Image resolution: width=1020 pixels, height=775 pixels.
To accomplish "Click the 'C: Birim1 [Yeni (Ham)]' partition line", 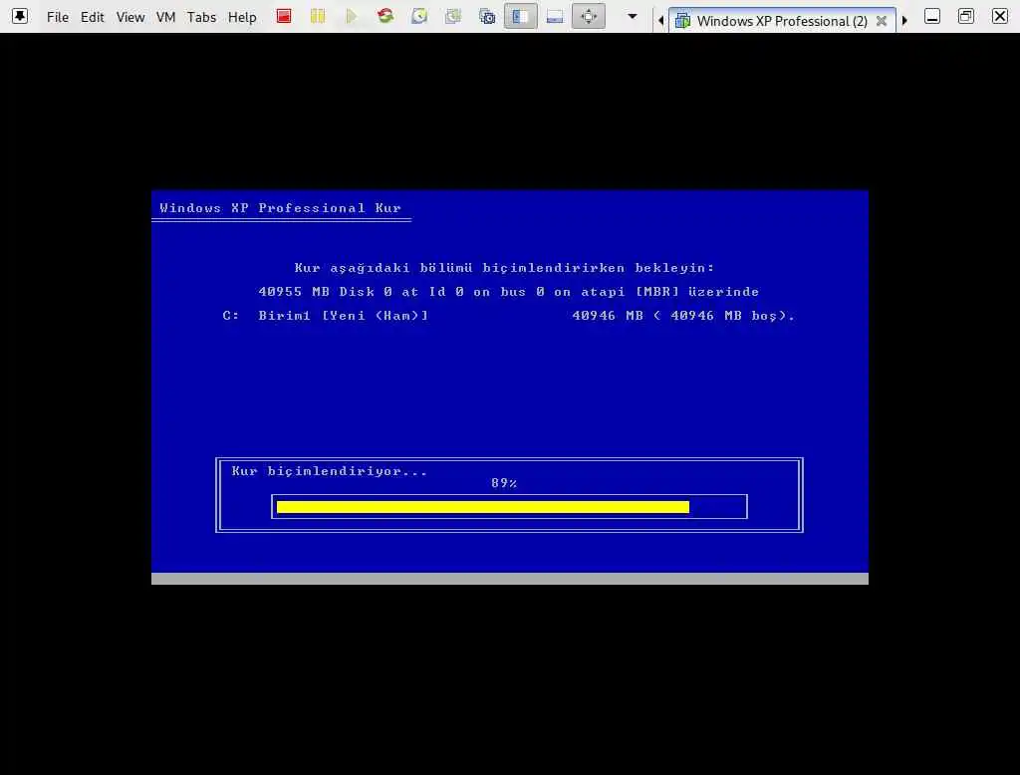I will (x=326, y=316).
